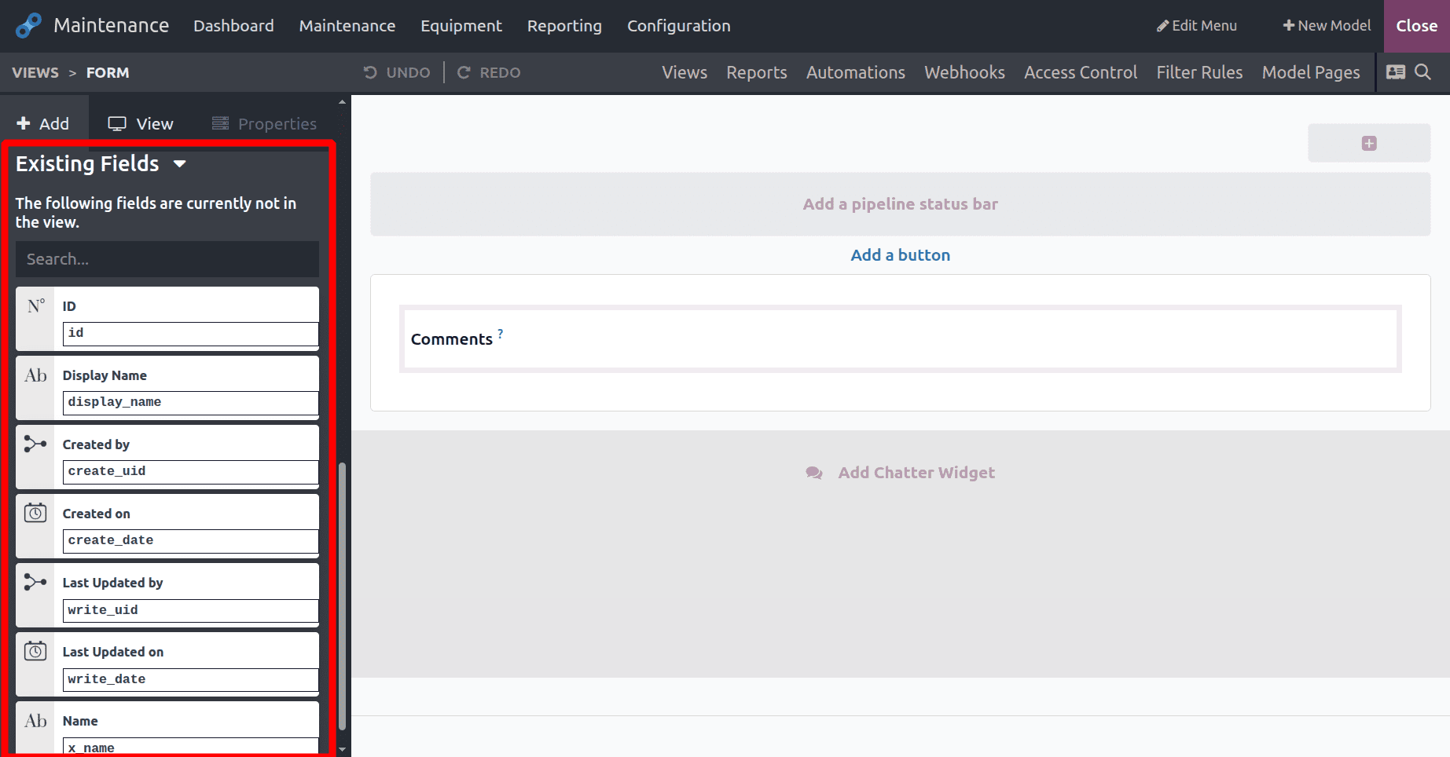The width and height of the screenshot is (1450, 757).
Task: Click the Close button
Action: pyautogui.click(x=1416, y=26)
